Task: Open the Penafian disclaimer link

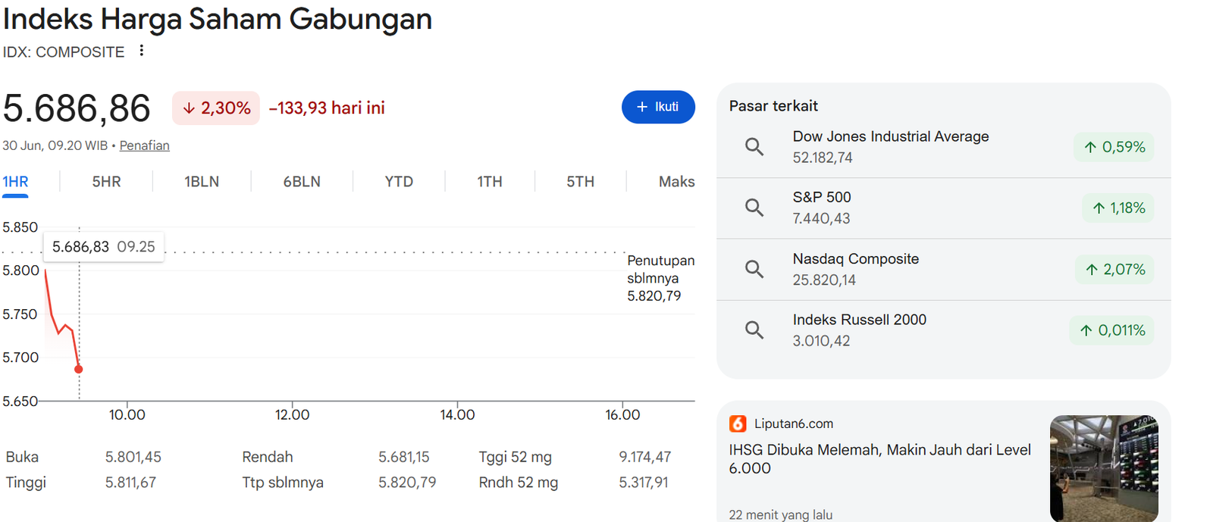Action: pyautogui.click(x=144, y=145)
